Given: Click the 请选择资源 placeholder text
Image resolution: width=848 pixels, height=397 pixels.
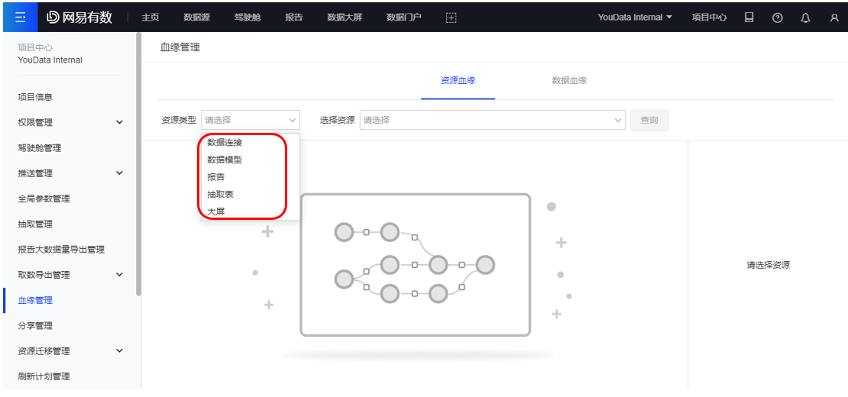Looking at the screenshot, I should point(769,265).
